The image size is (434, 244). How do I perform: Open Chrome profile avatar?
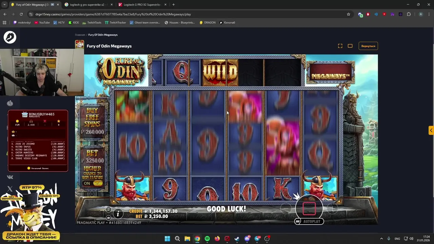(421, 14)
